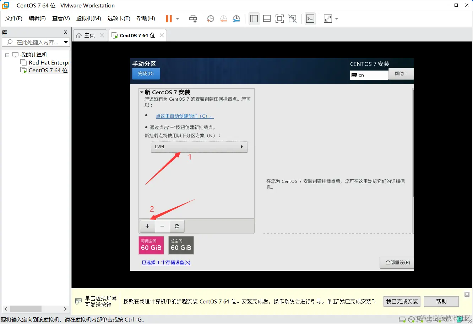Open the 虚拟机(M) menu
Screen dimensions: 473x324
pos(89,18)
